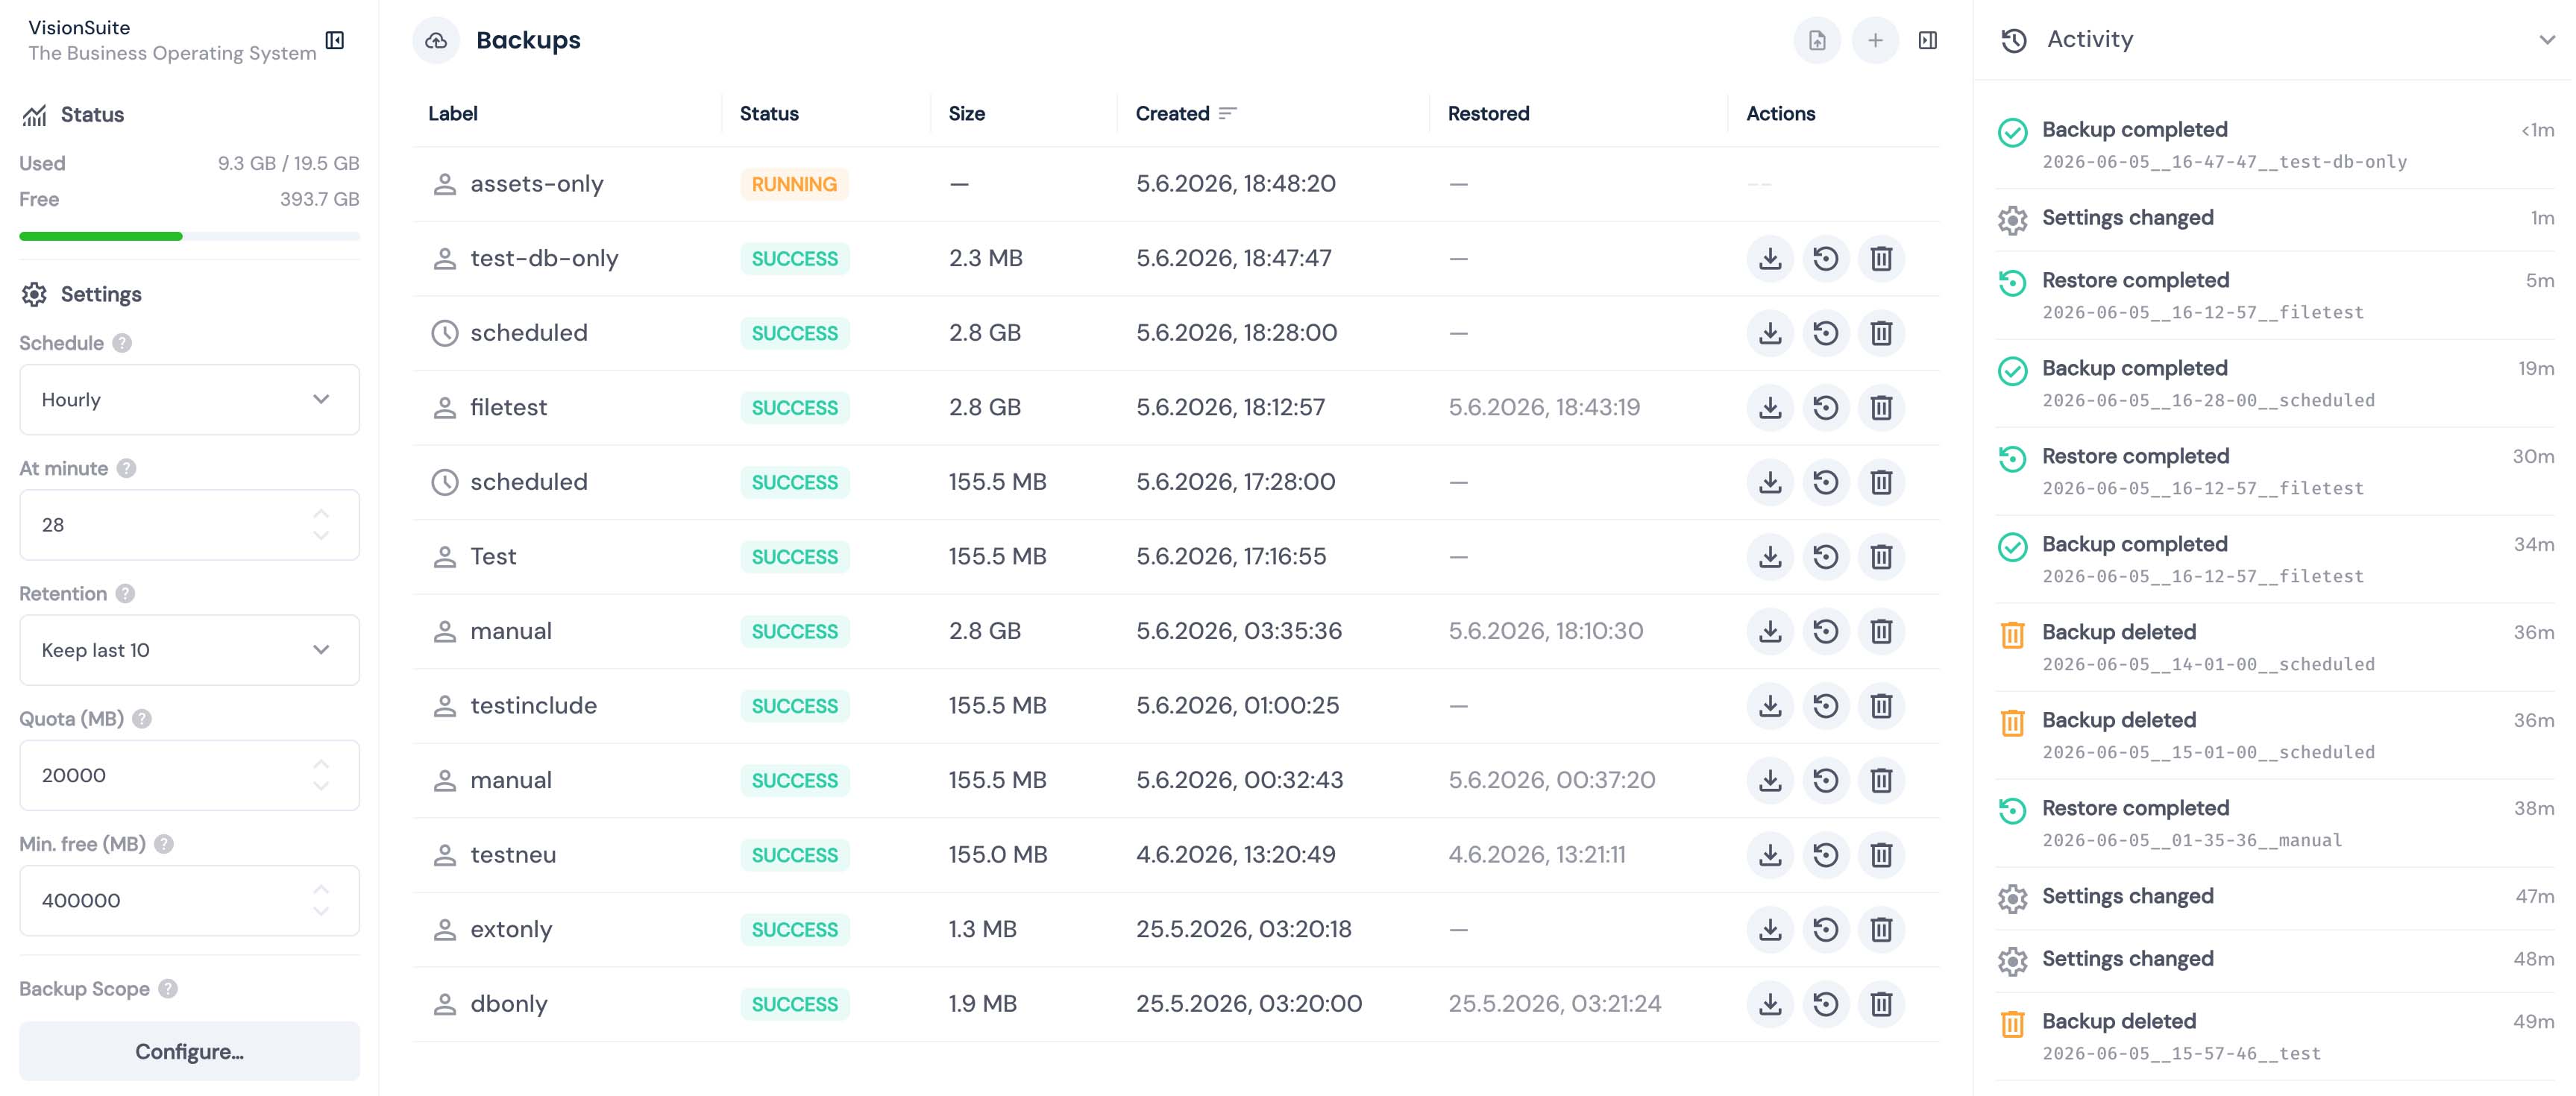
Task: Download the Test backup from 17:16:55
Action: click(1770, 556)
